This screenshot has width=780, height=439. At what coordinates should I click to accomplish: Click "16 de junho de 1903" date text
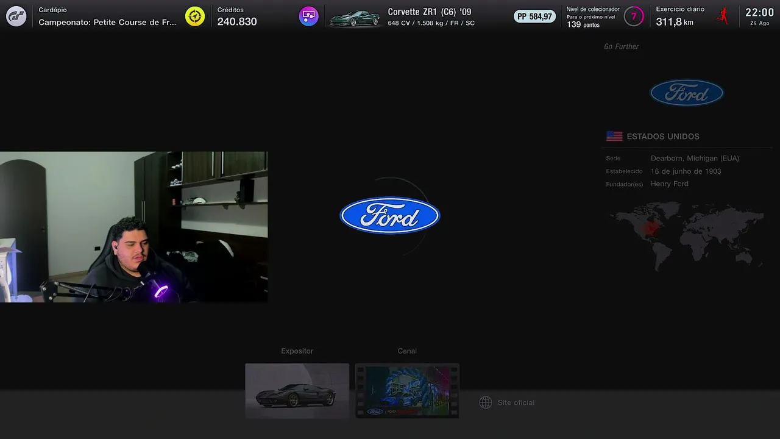686,171
